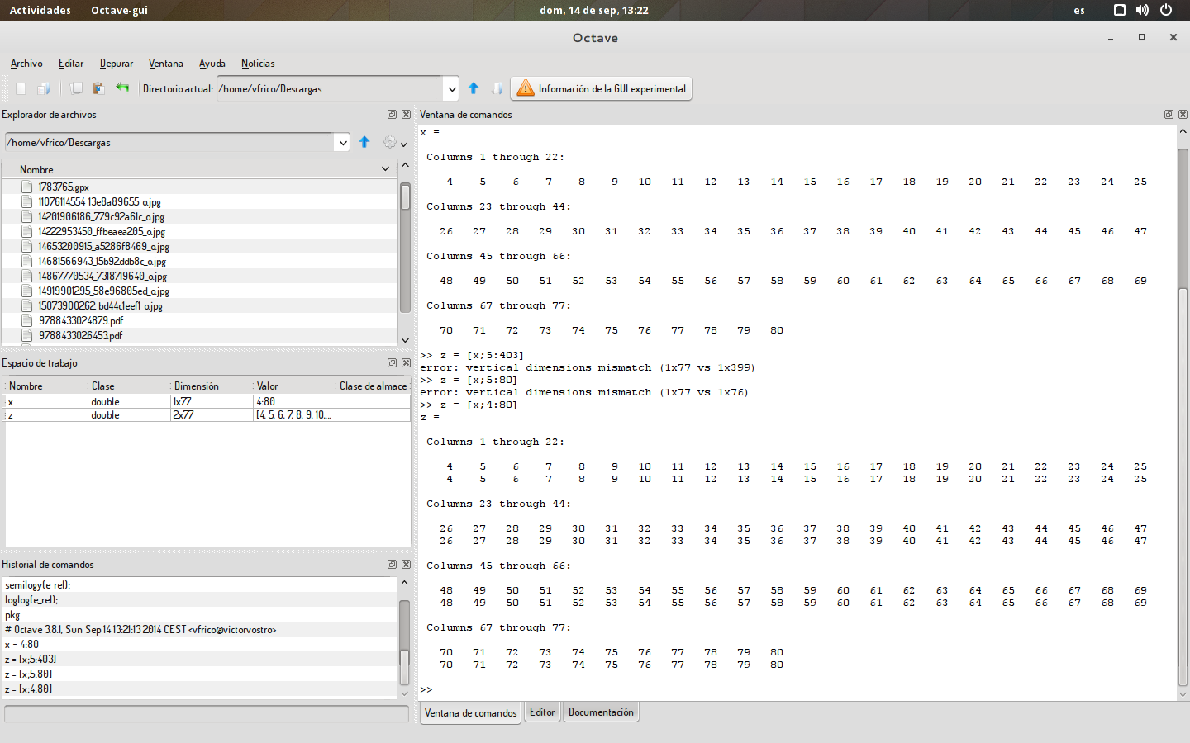The width and height of the screenshot is (1190, 743).
Task: Go up one directory via toolbar arrow
Action: (474, 88)
